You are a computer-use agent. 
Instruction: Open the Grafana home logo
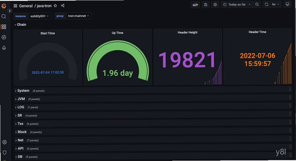[4, 6]
